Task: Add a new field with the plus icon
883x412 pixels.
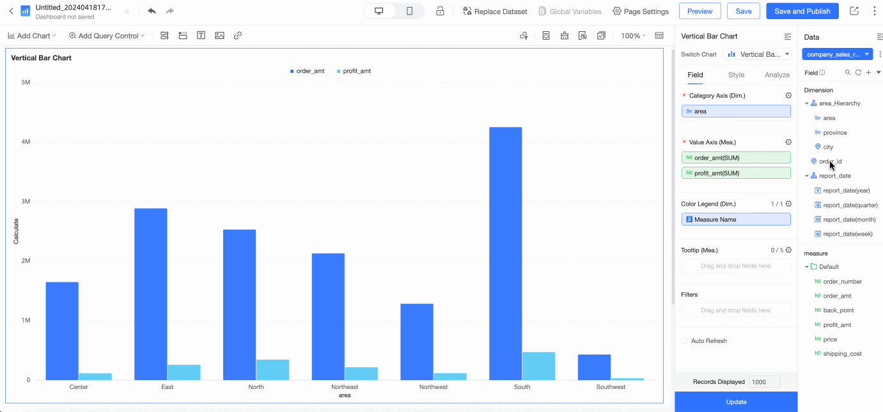Action: (x=868, y=73)
